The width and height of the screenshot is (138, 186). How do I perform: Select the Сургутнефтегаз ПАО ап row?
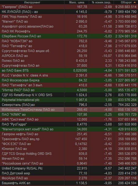(x=69, y=65)
